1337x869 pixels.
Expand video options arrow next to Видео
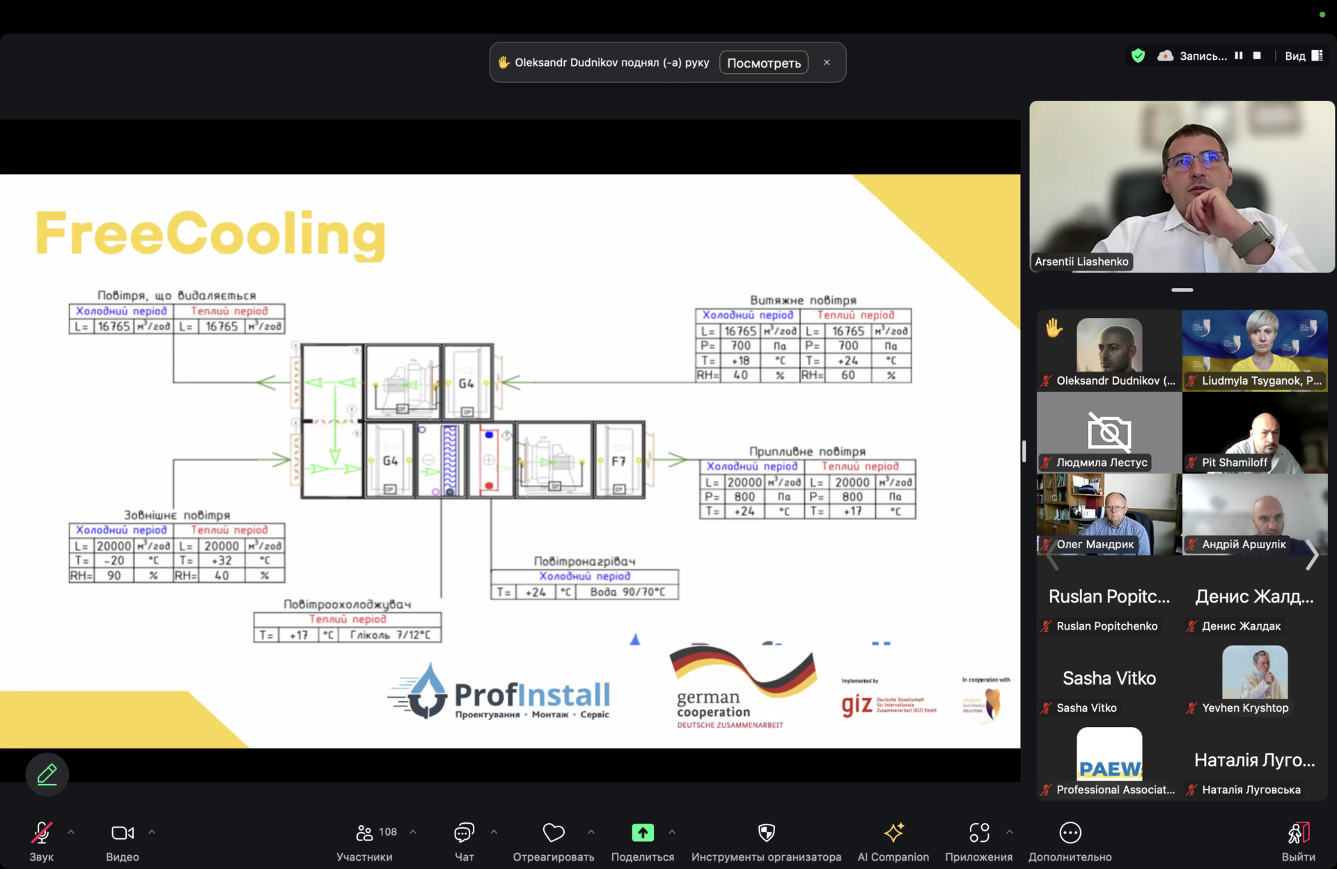click(x=152, y=831)
